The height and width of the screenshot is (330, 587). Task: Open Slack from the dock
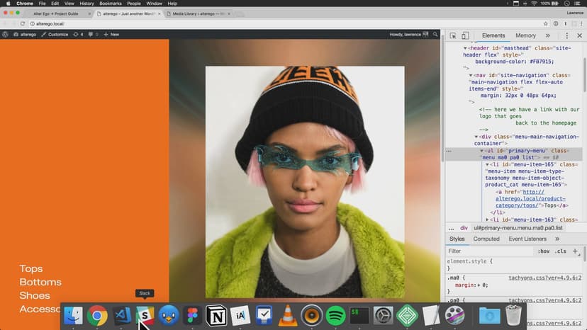tap(145, 316)
